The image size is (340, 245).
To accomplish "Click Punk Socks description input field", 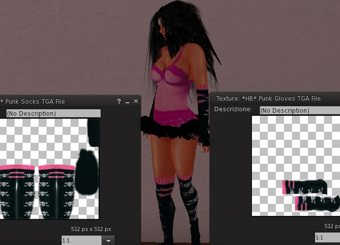I will 53,113.
